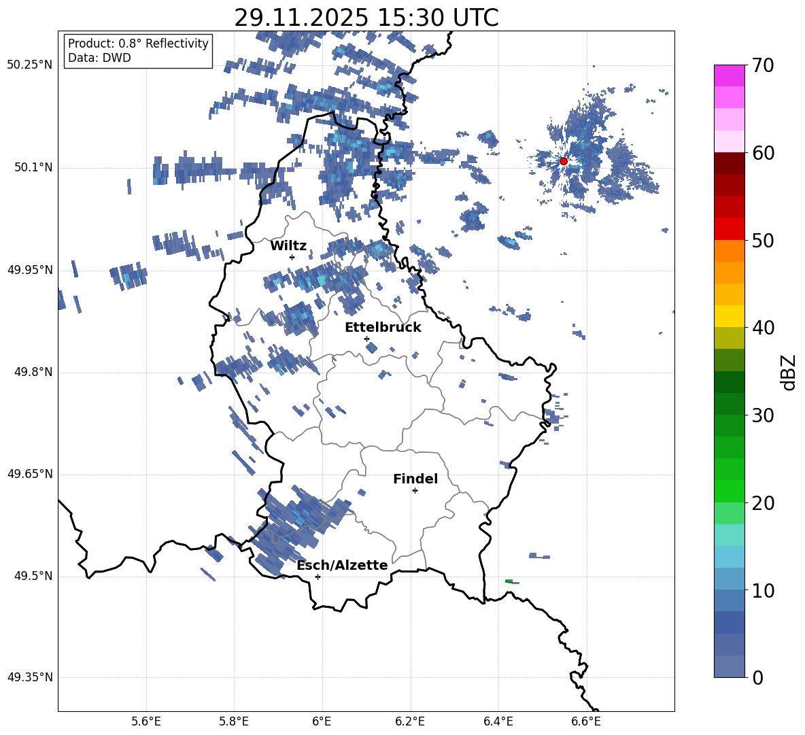Image resolution: width=805 pixels, height=735 pixels.
Task: Click the 5.8°E longitude label
Action: [x=234, y=721]
